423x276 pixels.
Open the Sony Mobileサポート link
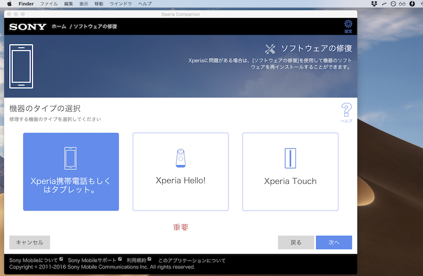(x=92, y=260)
